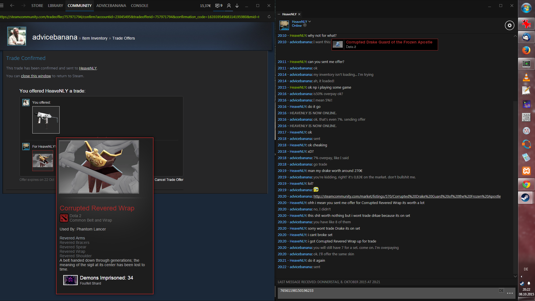The height and width of the screenshot is (301, 535).
Task: Click Cancel Trade Offer
Action: point(169,180)
